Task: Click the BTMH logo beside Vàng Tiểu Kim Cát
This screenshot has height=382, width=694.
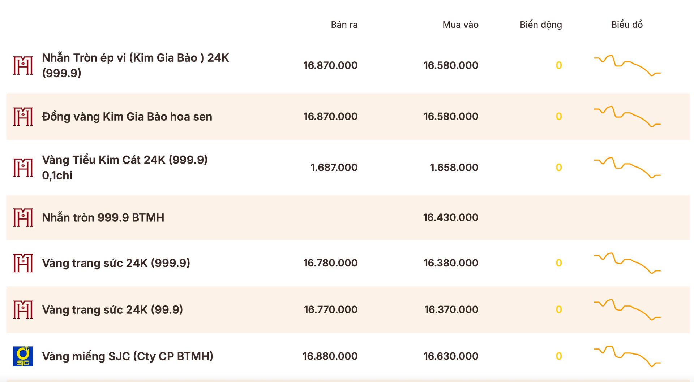Action: [x=23, y=168]
